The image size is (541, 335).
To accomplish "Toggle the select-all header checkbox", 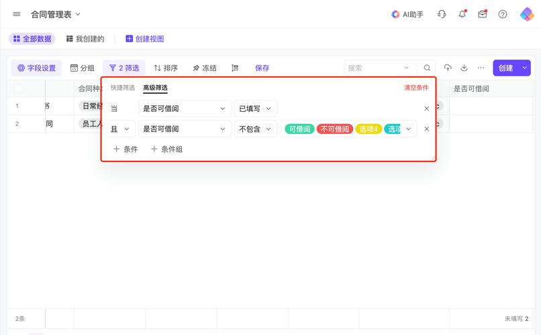I will pos(18,88).
